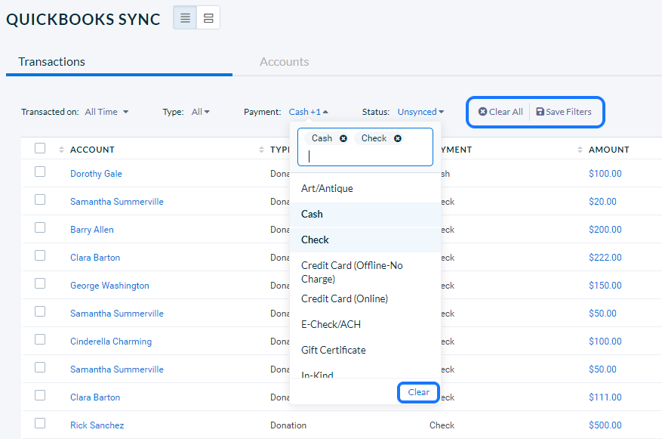Check the Dorothy Gale row checkbox
Image resolution: width=662 pixels, height=439 pixels.
coord(40,172)
